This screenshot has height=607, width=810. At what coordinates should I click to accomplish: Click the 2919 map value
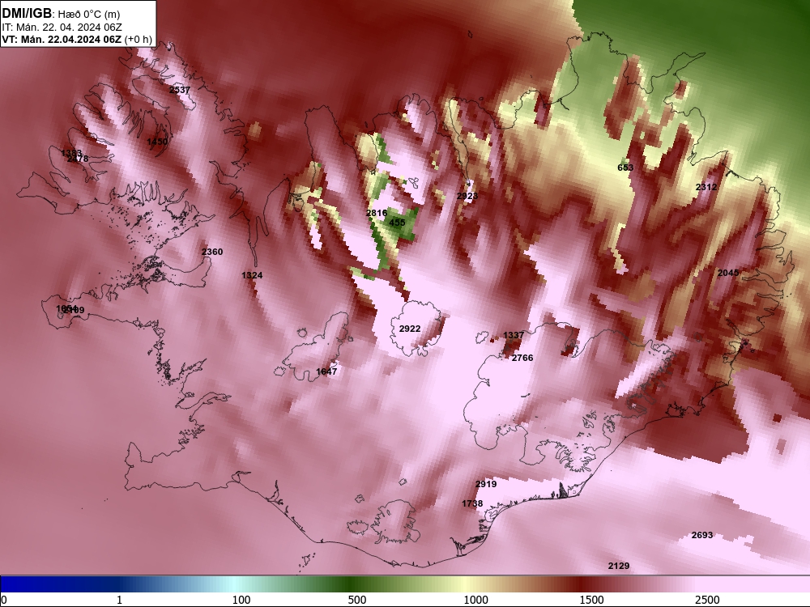tap(485, 484)
